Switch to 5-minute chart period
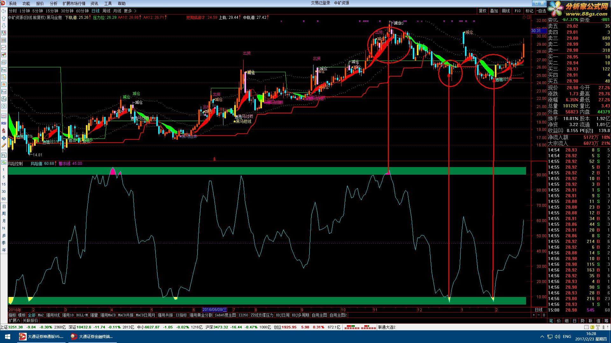This screenshot has width=611, height=343. tap(38, 11)
